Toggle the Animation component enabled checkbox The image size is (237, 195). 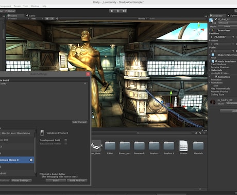[216, 76]
